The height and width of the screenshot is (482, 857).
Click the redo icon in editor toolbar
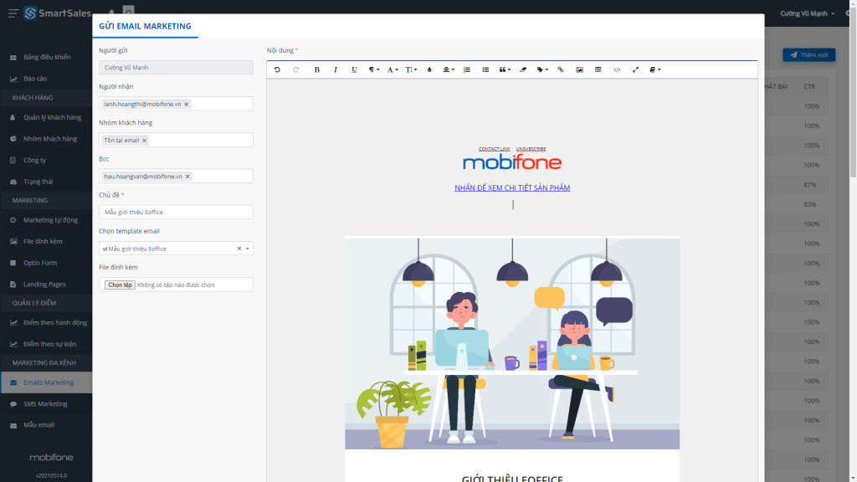(295, 69)
